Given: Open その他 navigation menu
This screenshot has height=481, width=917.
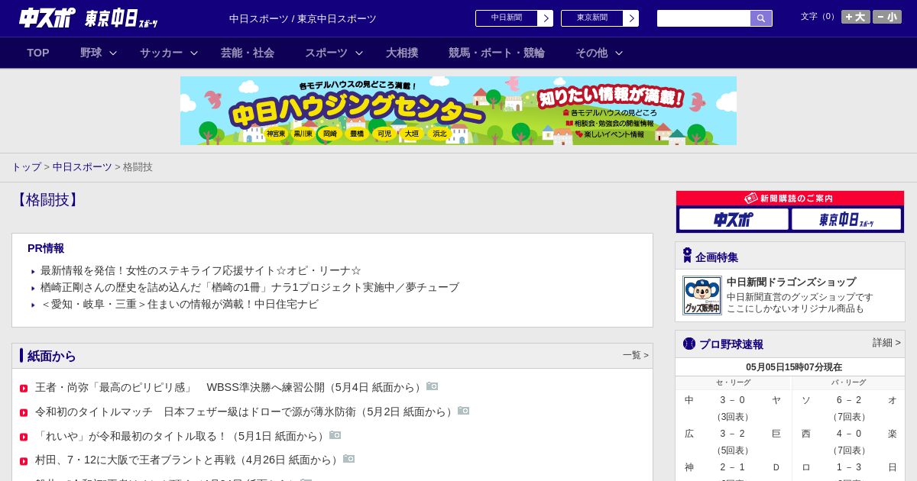Looking at the screenshot, I should (x=591, y=53).
